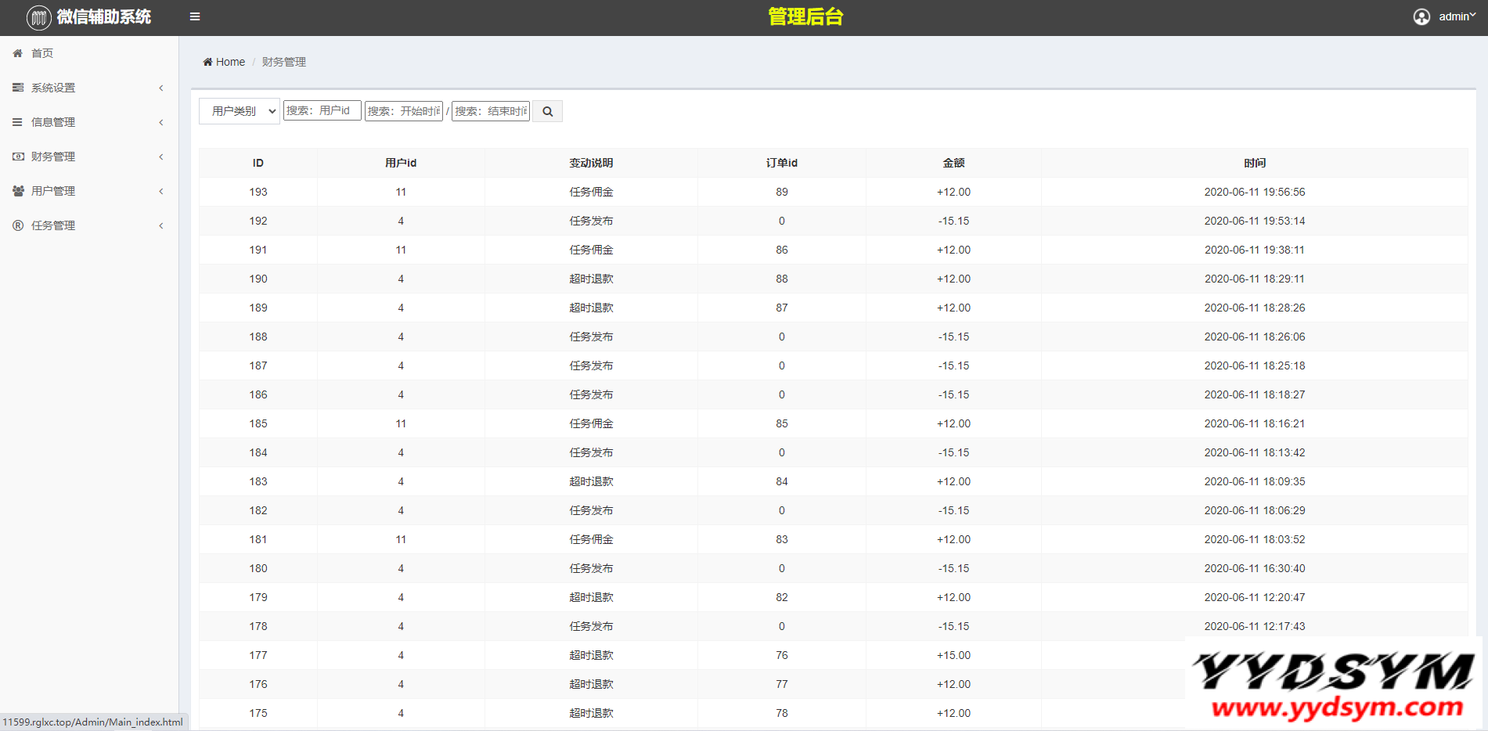Viewport: 1488px width, 731px height.
Task: Click the home icon in sidebar
Action: point(18,53)
